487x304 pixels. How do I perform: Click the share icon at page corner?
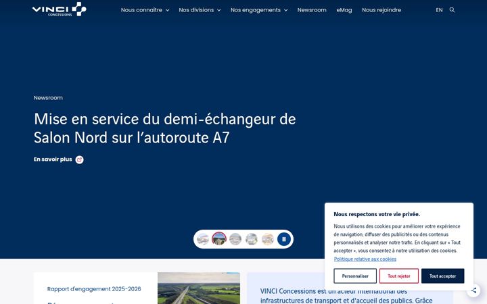tap(473, 290)
